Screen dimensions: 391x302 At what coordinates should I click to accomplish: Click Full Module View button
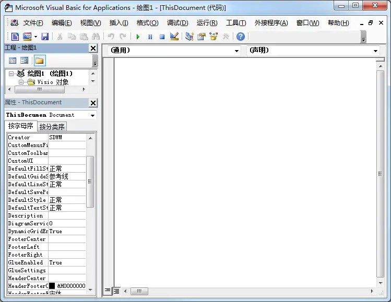[116, 291]
